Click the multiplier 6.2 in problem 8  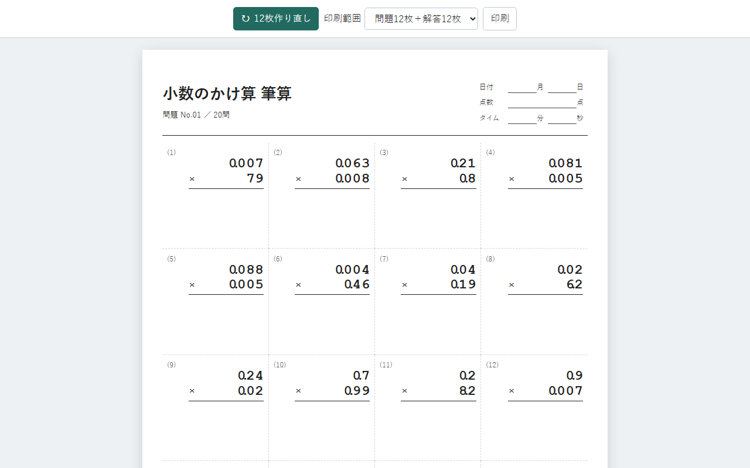tap(575, 285)
